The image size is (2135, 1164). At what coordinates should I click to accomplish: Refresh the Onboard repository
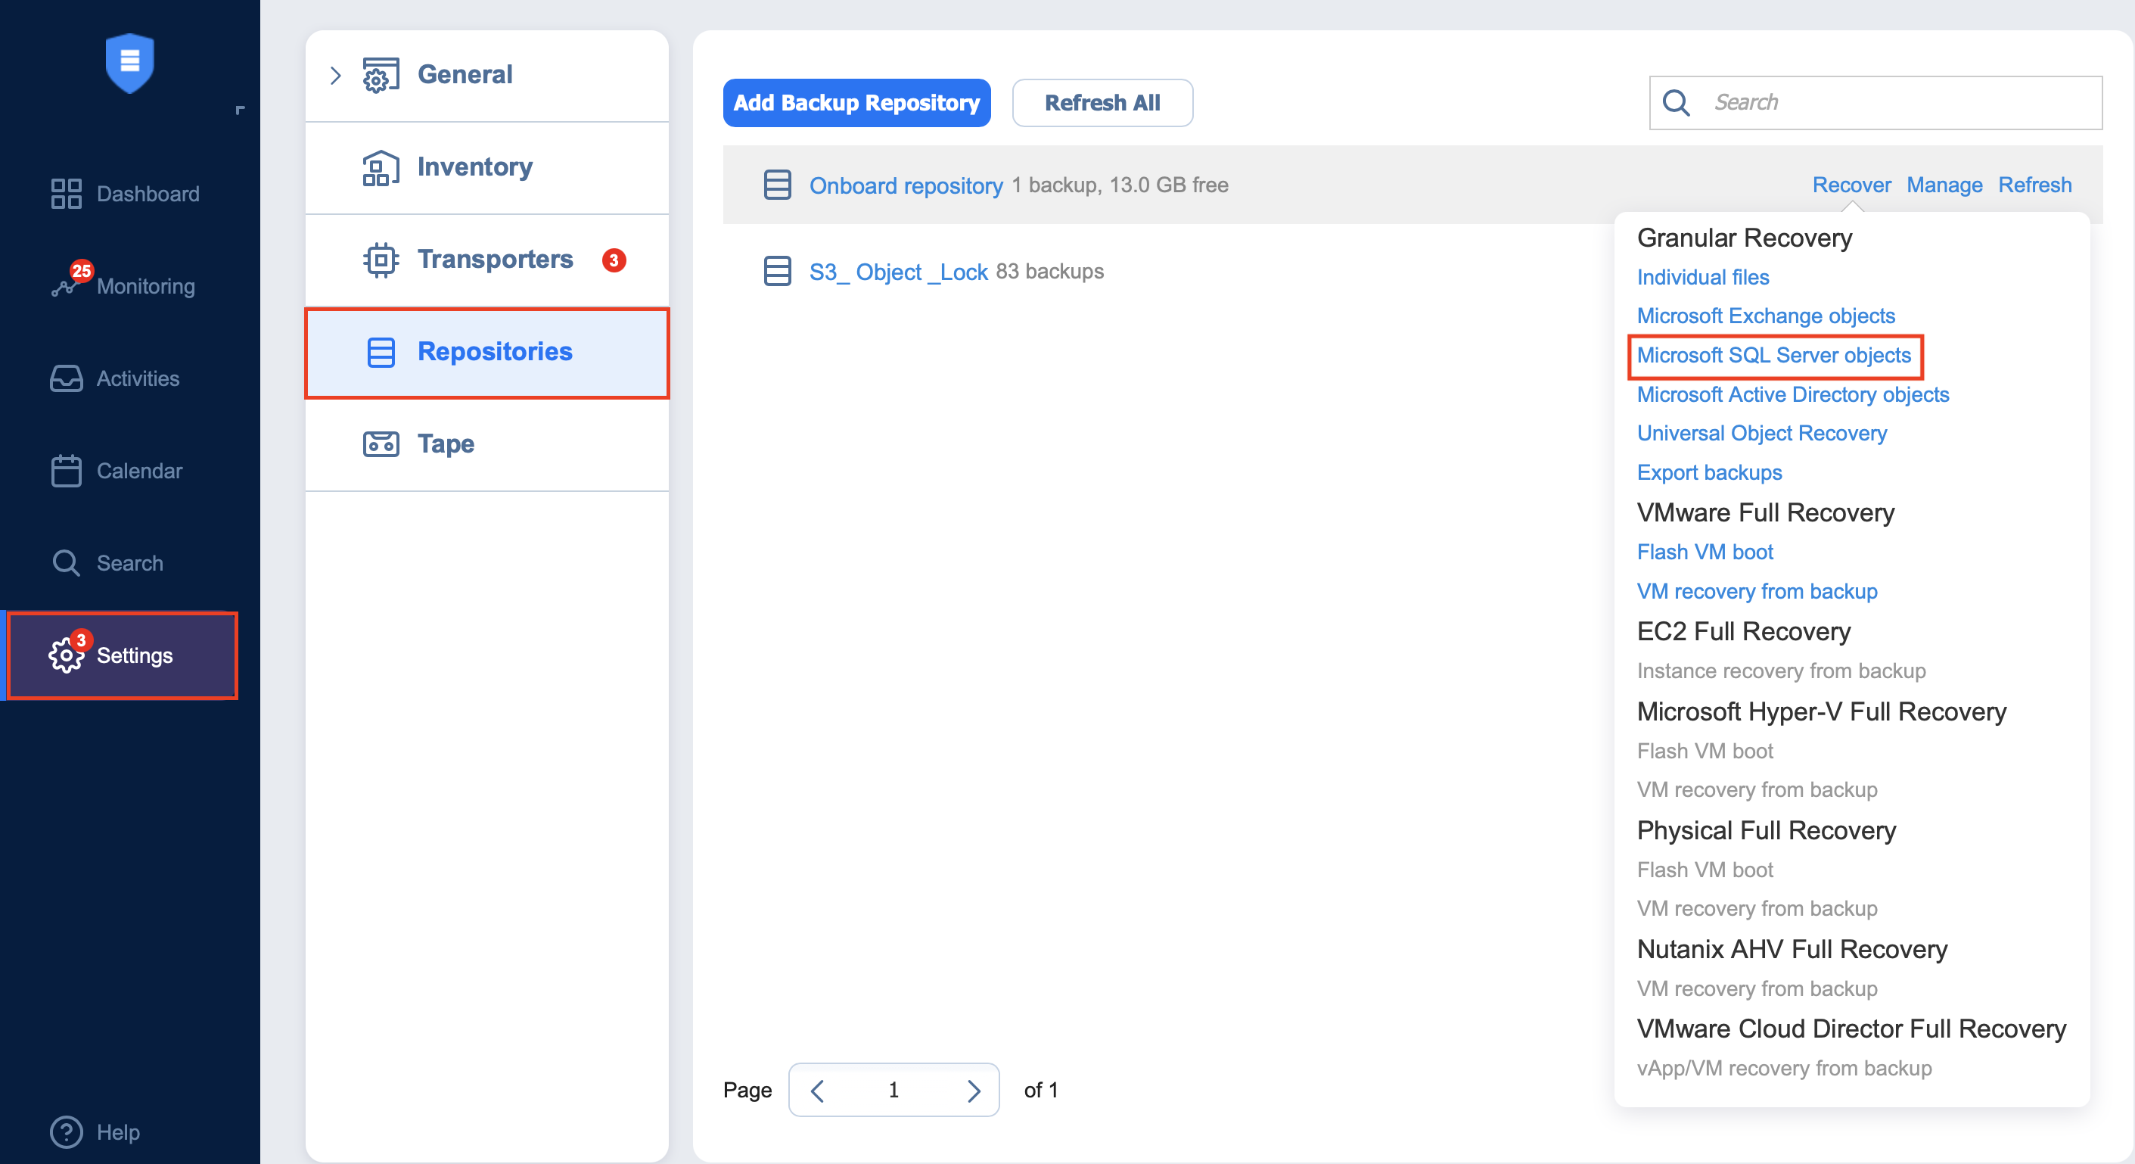point(2034,185)
